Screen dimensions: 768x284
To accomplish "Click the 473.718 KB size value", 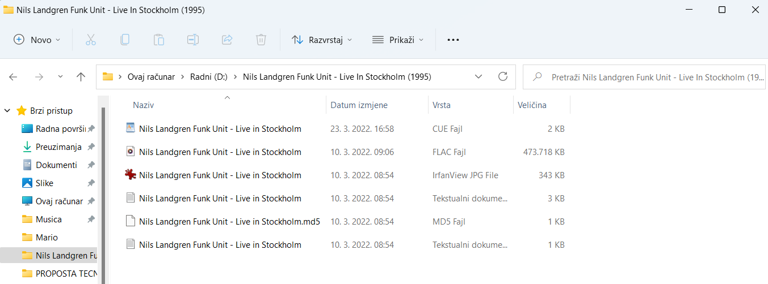I will [544, 152].
